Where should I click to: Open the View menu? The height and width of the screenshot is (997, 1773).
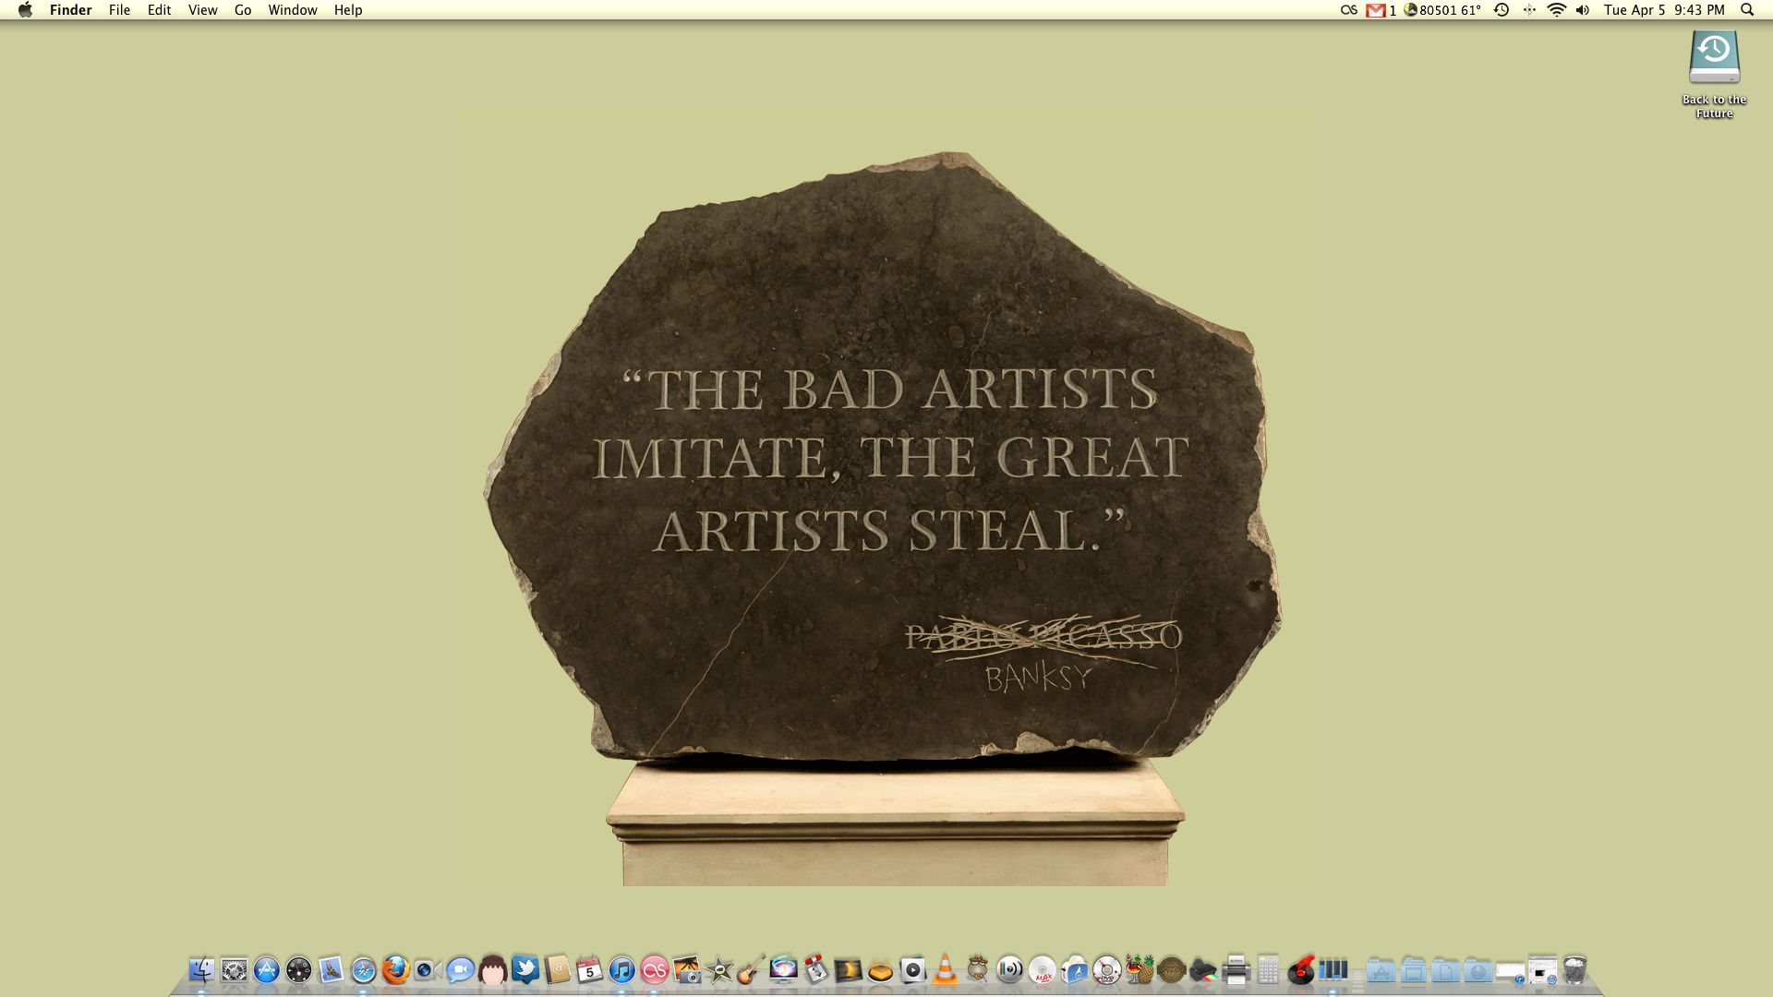coord(202,10)
